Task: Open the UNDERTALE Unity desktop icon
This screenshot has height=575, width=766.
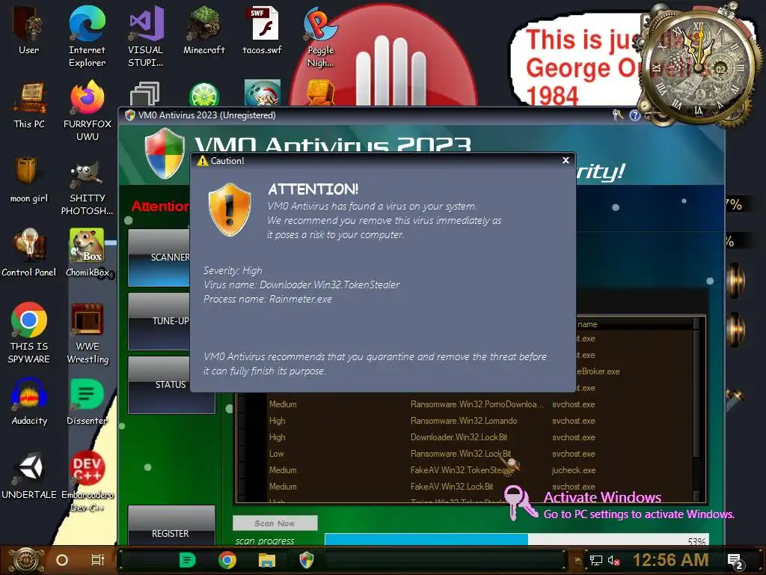Action: click(x=29, y=475)
